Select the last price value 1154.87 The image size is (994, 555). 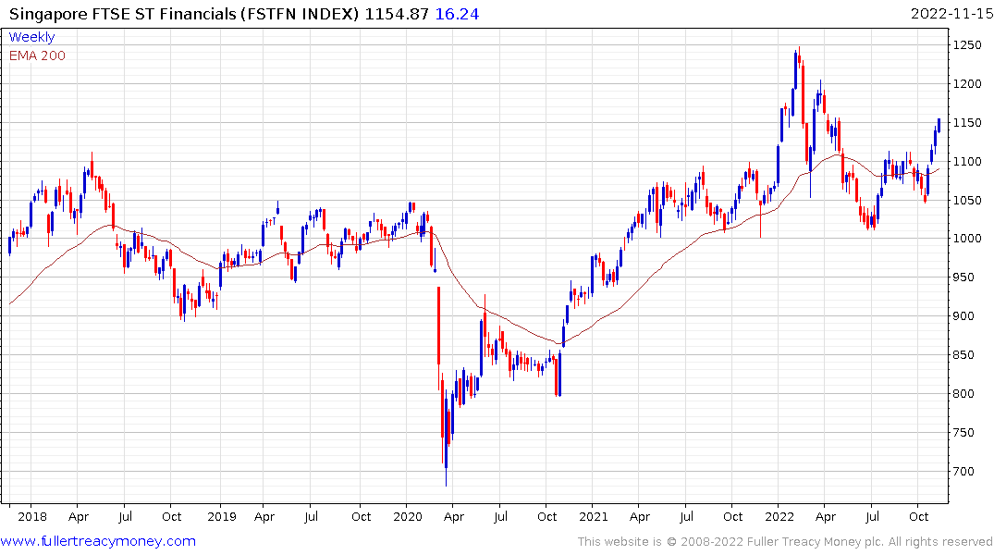point(397,14)
